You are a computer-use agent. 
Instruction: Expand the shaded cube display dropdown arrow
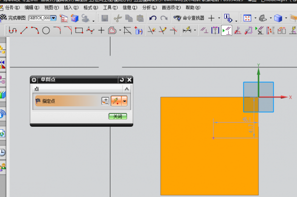point(286,18)
